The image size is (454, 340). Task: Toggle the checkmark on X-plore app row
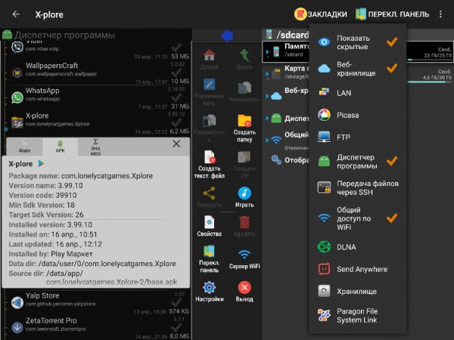pos(176,122)
